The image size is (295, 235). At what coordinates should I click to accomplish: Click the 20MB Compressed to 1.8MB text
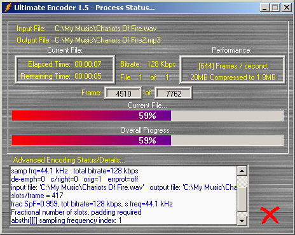233,77
